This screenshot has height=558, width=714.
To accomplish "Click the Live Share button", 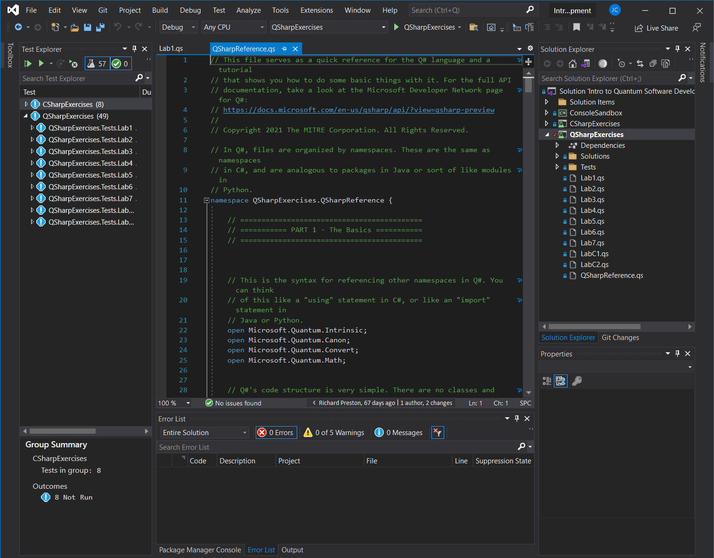I will pyautogui.click(x=657, y=28).
